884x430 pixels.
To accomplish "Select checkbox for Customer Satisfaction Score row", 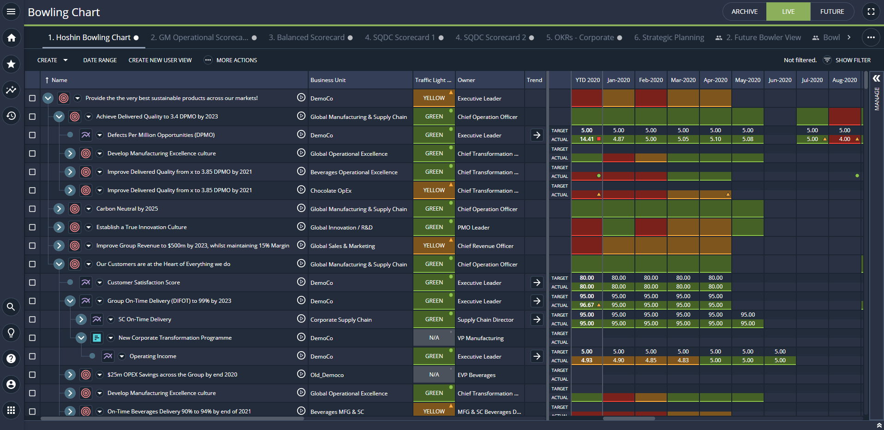I will click(32, 283).
